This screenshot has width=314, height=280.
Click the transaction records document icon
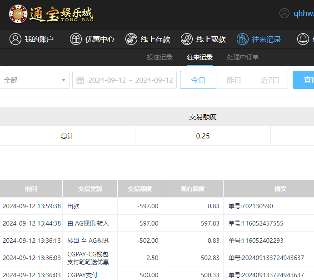click(x=243, y=39)
